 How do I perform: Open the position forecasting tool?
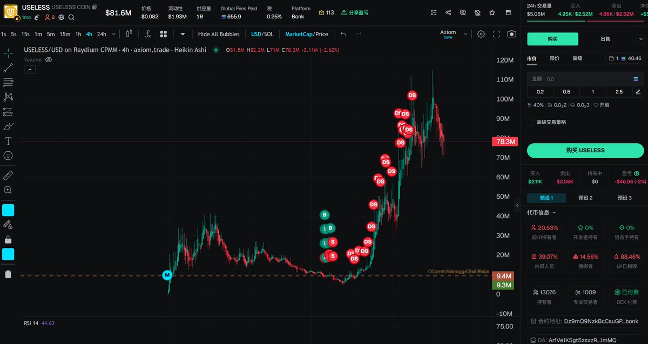(x=8, y=112)
